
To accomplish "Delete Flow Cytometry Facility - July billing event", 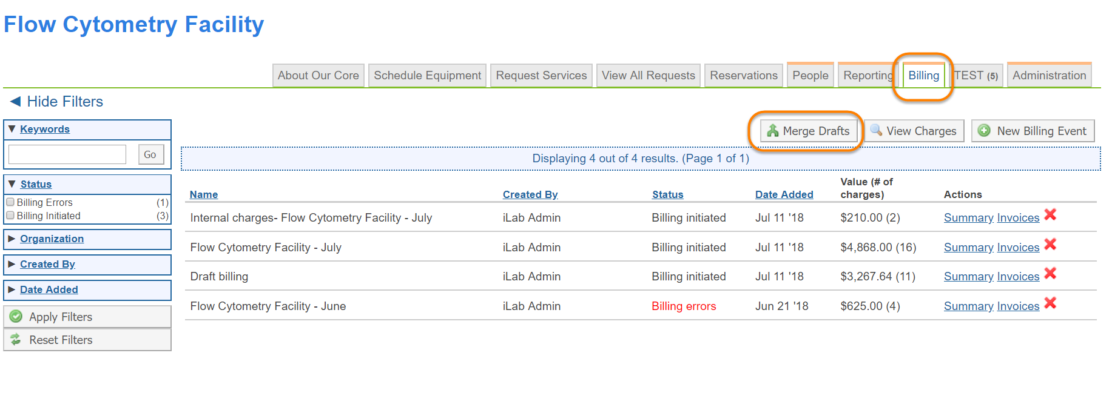I will pos(1050,245).
